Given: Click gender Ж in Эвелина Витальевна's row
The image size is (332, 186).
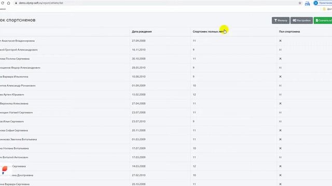Looking at the screenshot, I should coord(280,139).
